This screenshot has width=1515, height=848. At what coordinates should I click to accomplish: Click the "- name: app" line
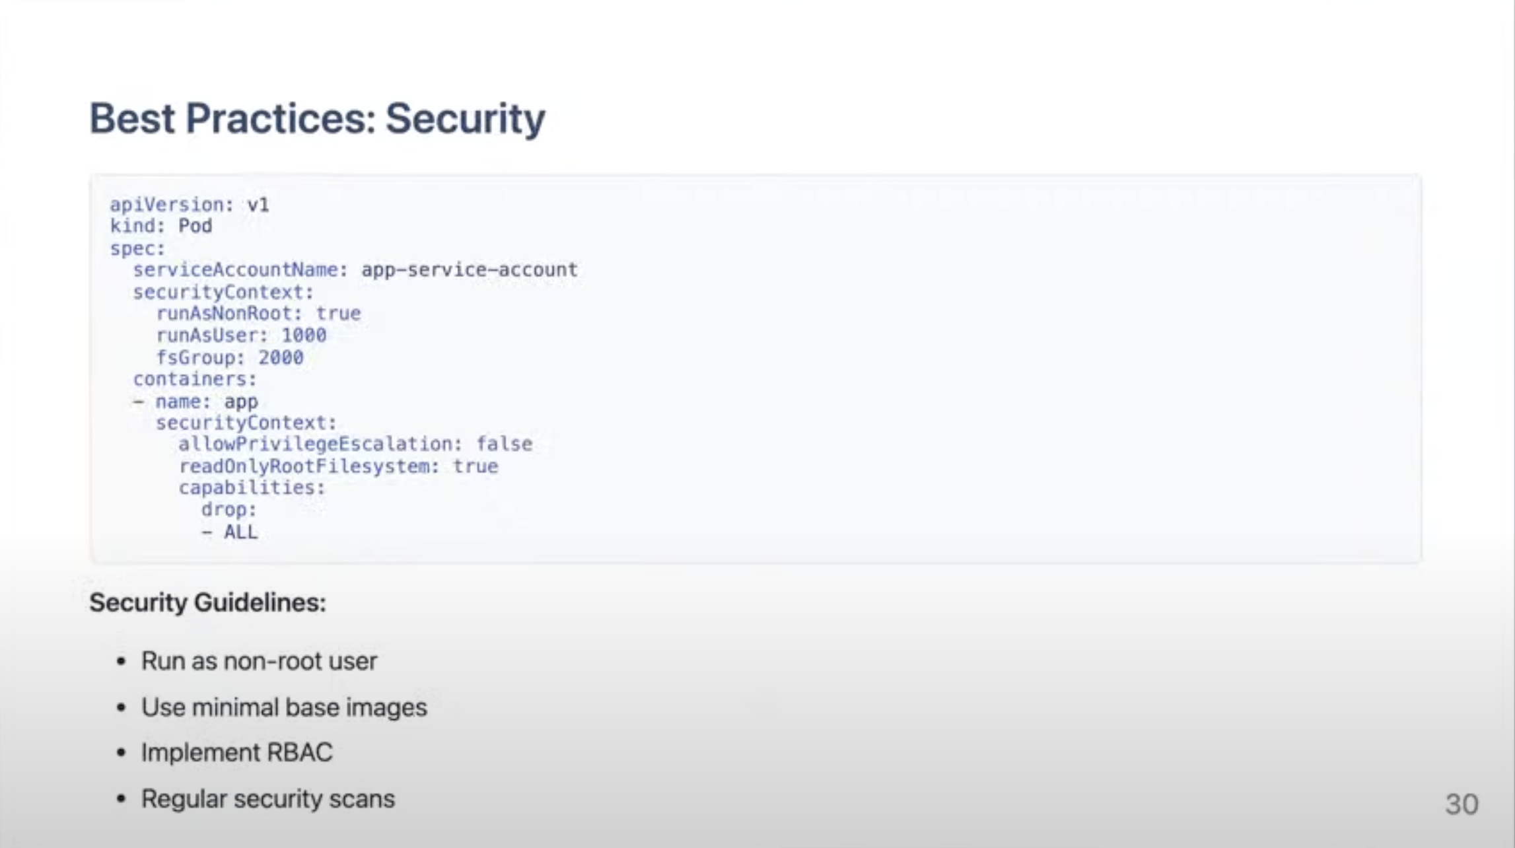point(195,402)
